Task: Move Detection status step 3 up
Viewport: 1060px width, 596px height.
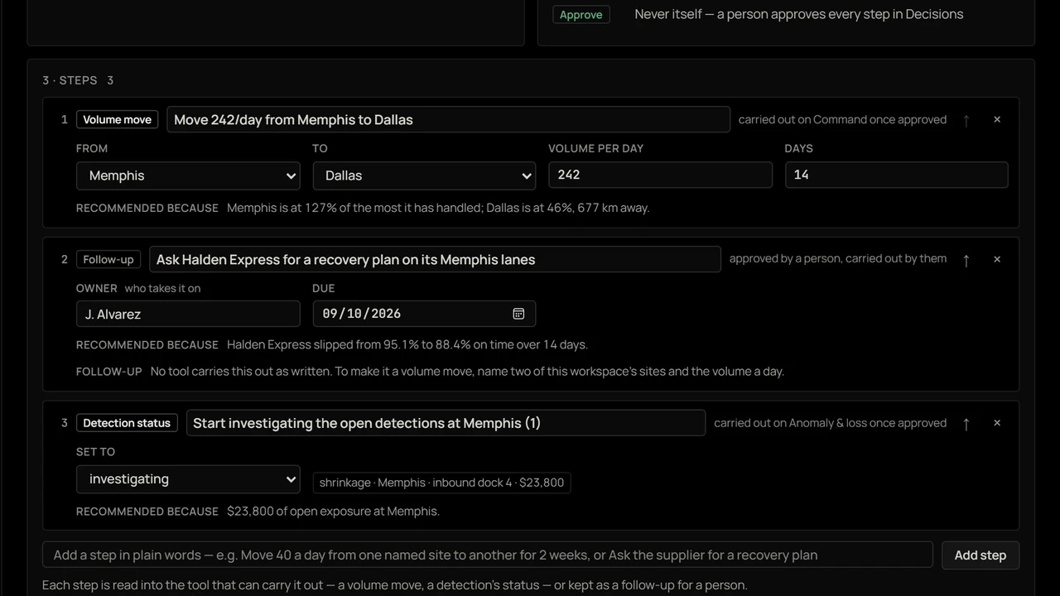Action: (966, 423)
